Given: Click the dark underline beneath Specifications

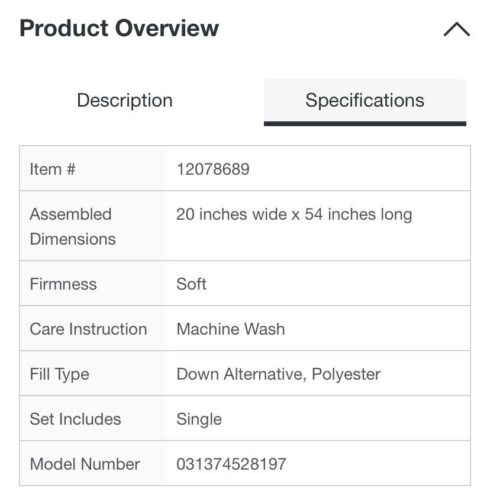Looking at the screenshot, I should coord(365,124).
